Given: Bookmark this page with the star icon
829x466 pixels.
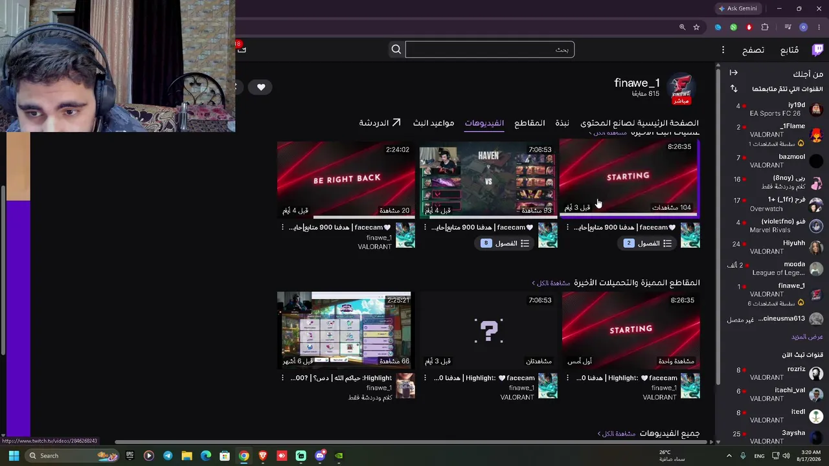Looking at the screenshot, I should (x=696, y=27).
